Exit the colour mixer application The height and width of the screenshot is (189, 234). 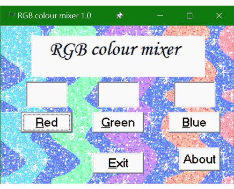118,163
